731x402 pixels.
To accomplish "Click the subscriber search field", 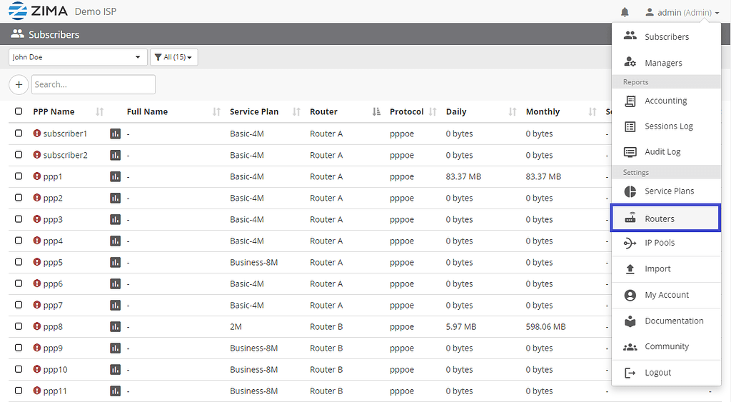I will click(93, 84).
